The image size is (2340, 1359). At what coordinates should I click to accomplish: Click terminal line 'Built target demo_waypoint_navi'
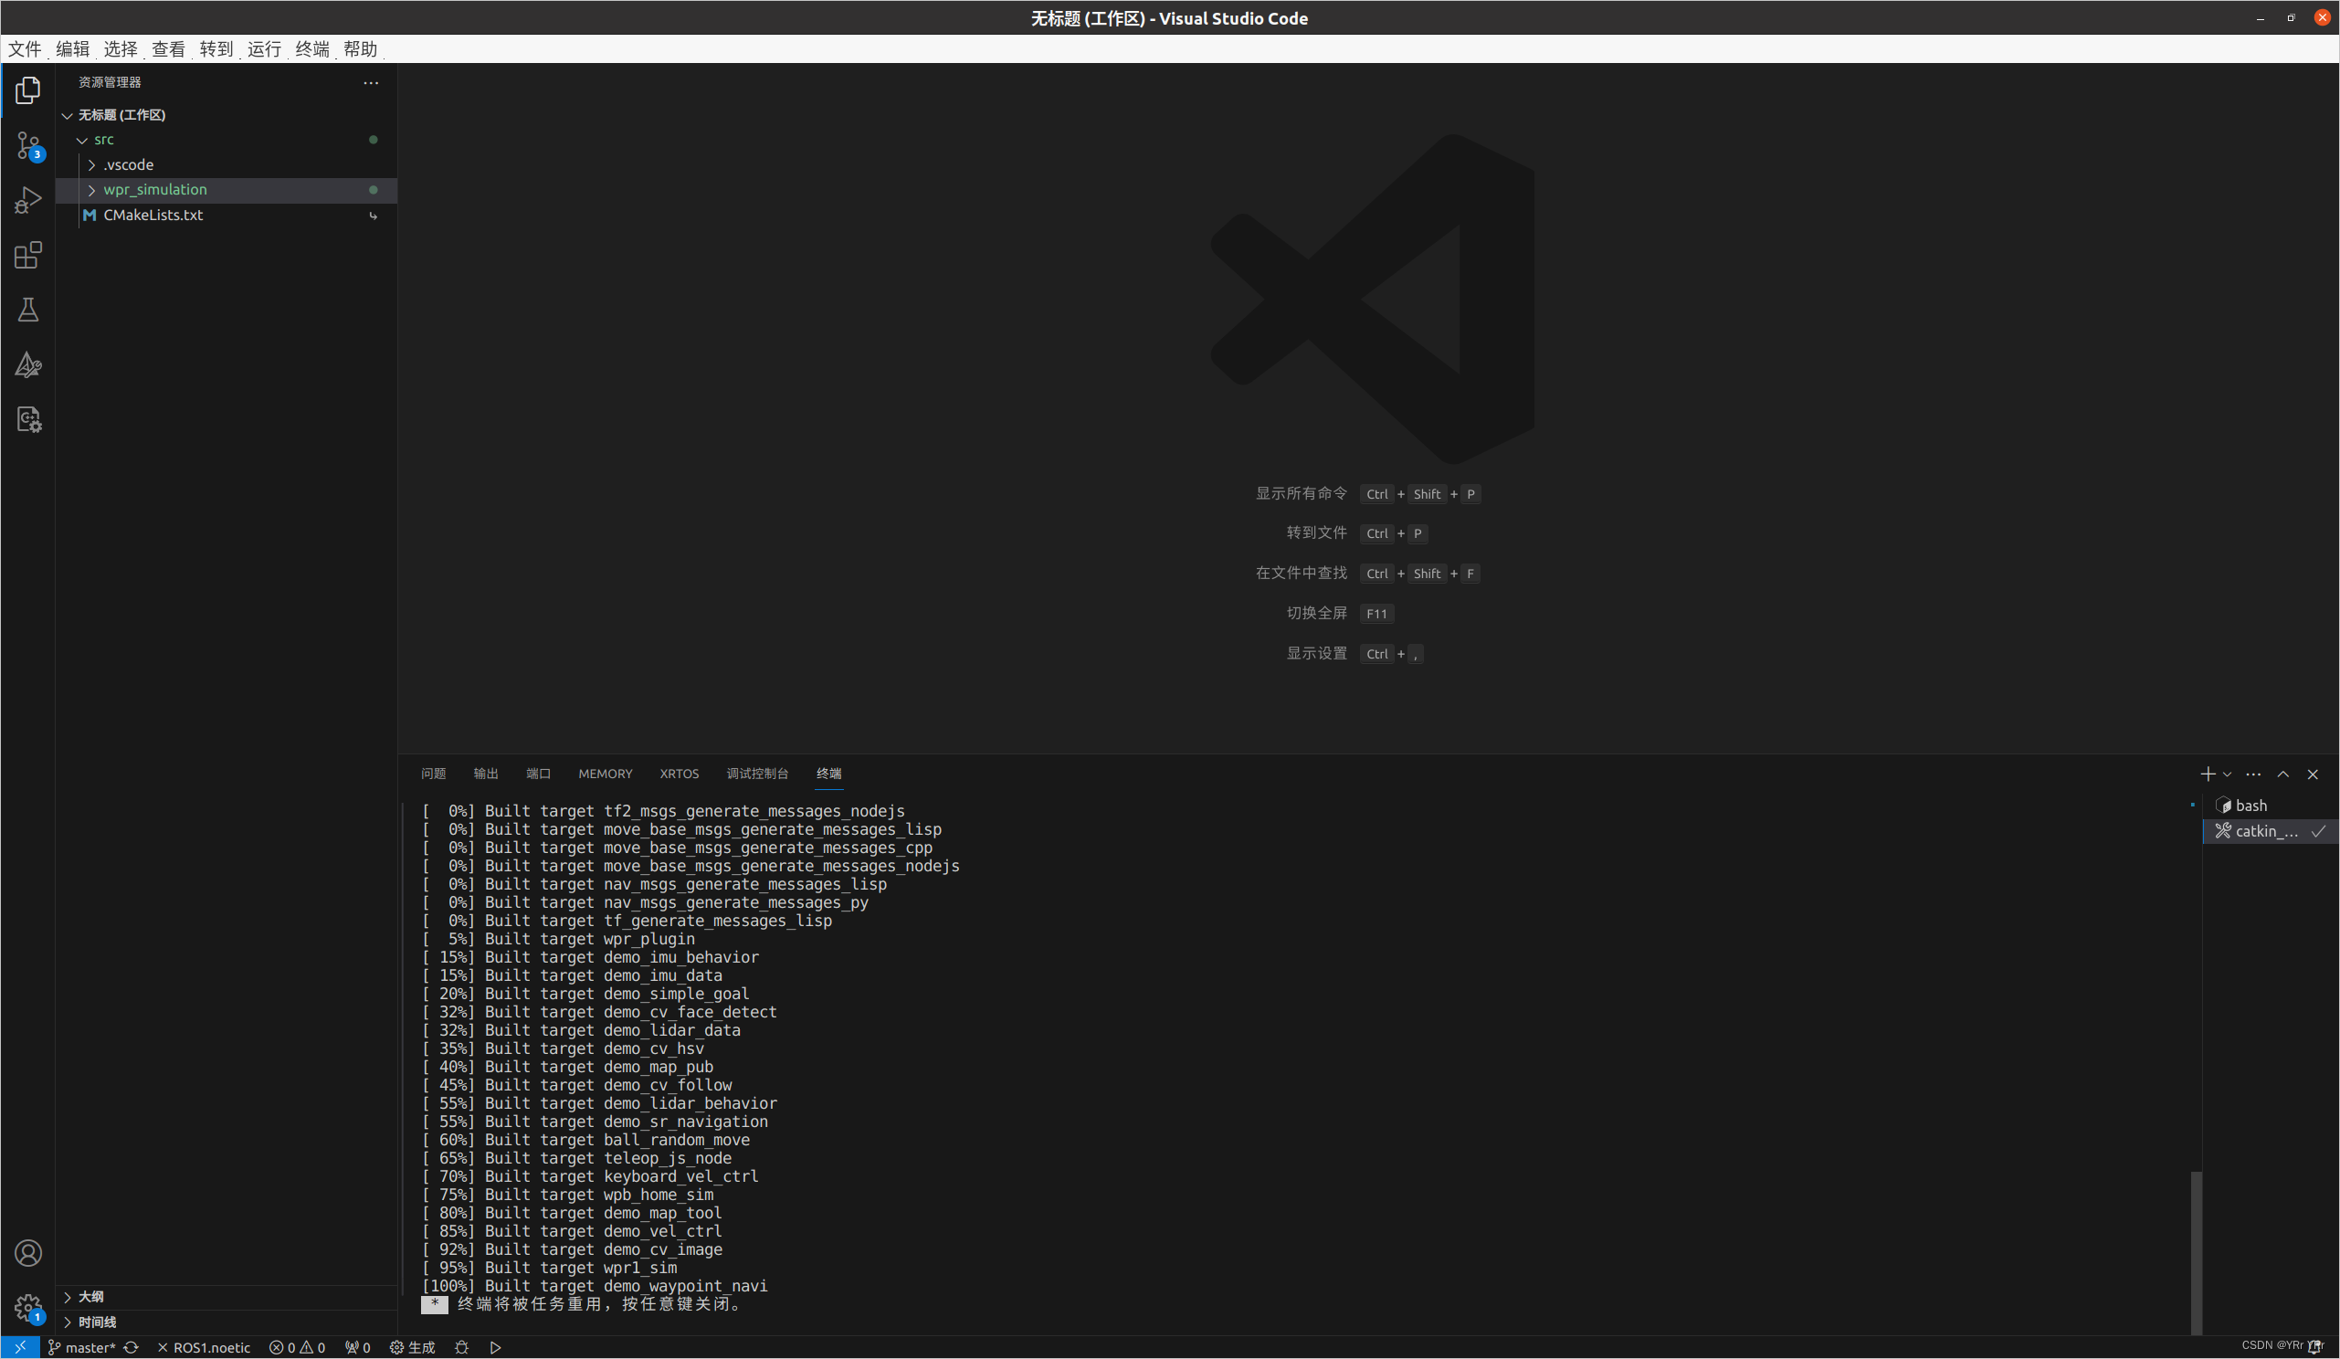tap(596, 1286)
